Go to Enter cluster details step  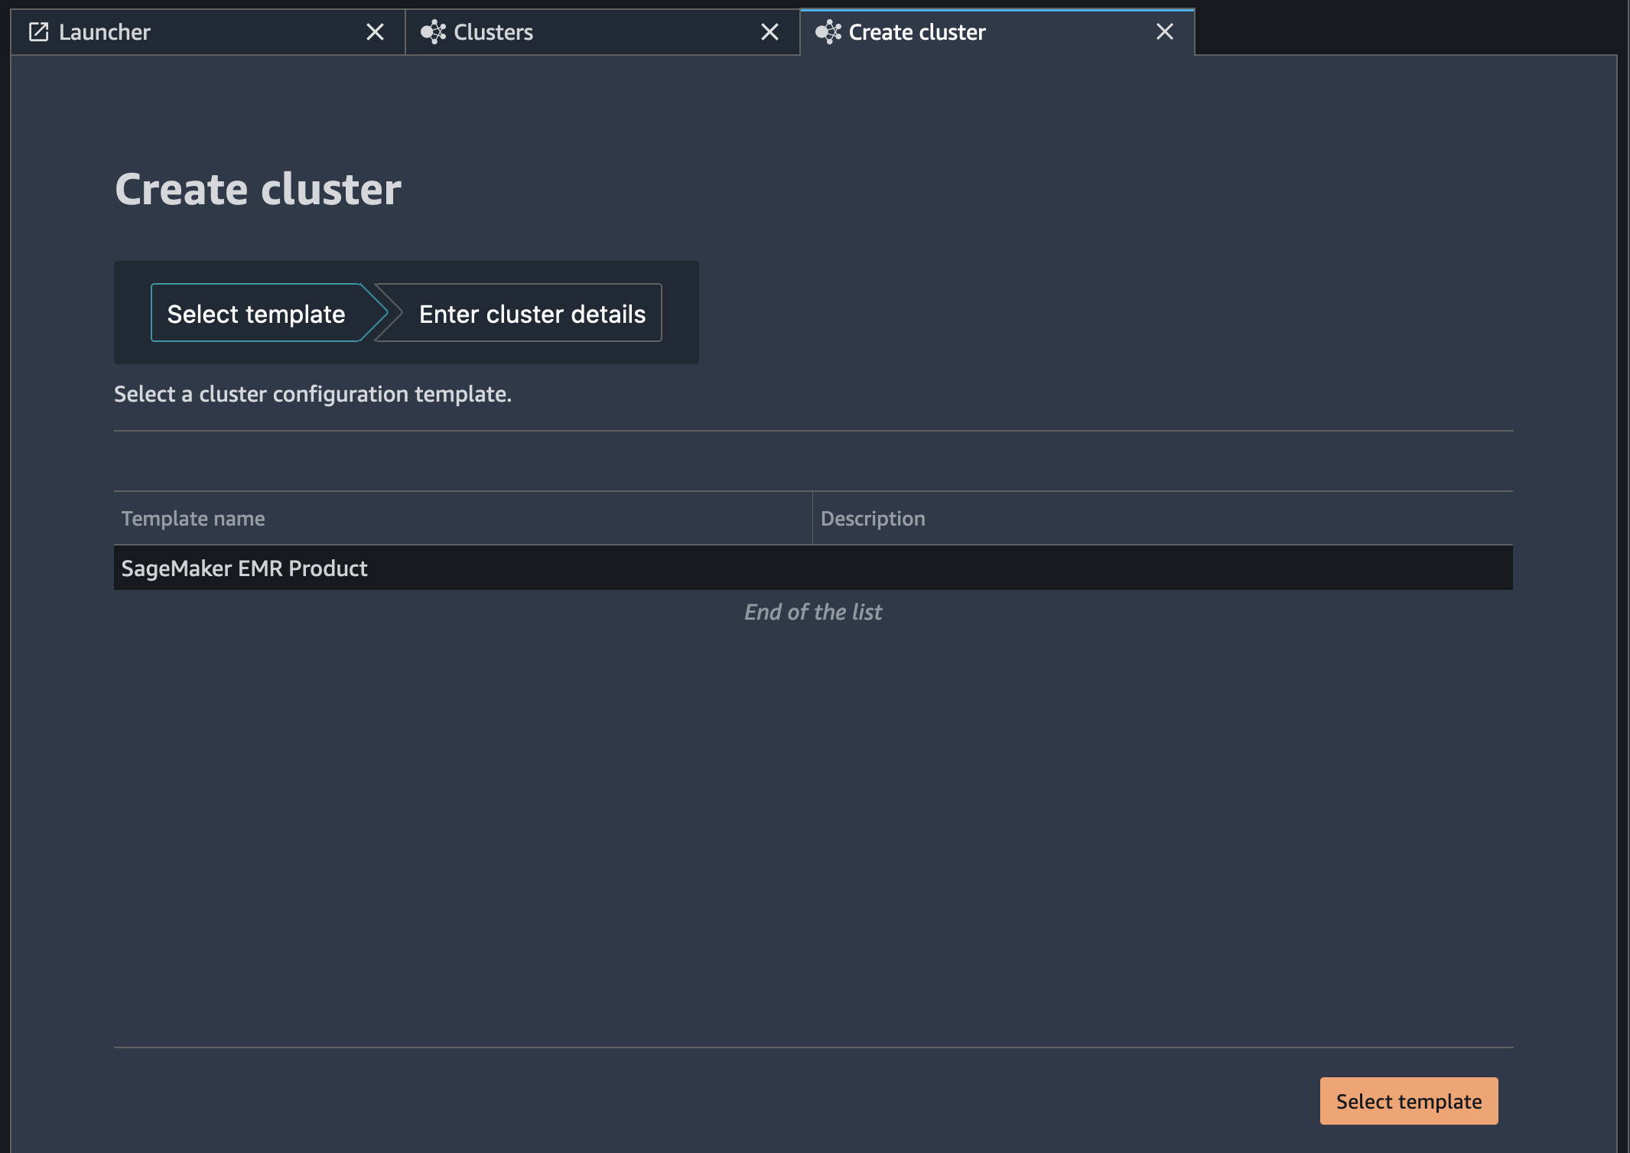[532, 314]
